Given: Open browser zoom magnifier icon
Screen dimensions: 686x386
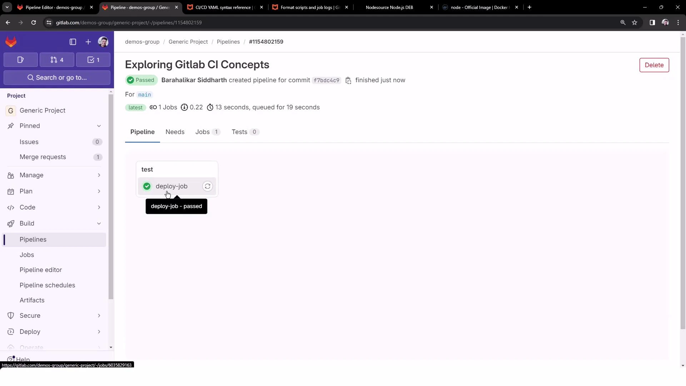Looking at the screenshot, I should [623, 23].
